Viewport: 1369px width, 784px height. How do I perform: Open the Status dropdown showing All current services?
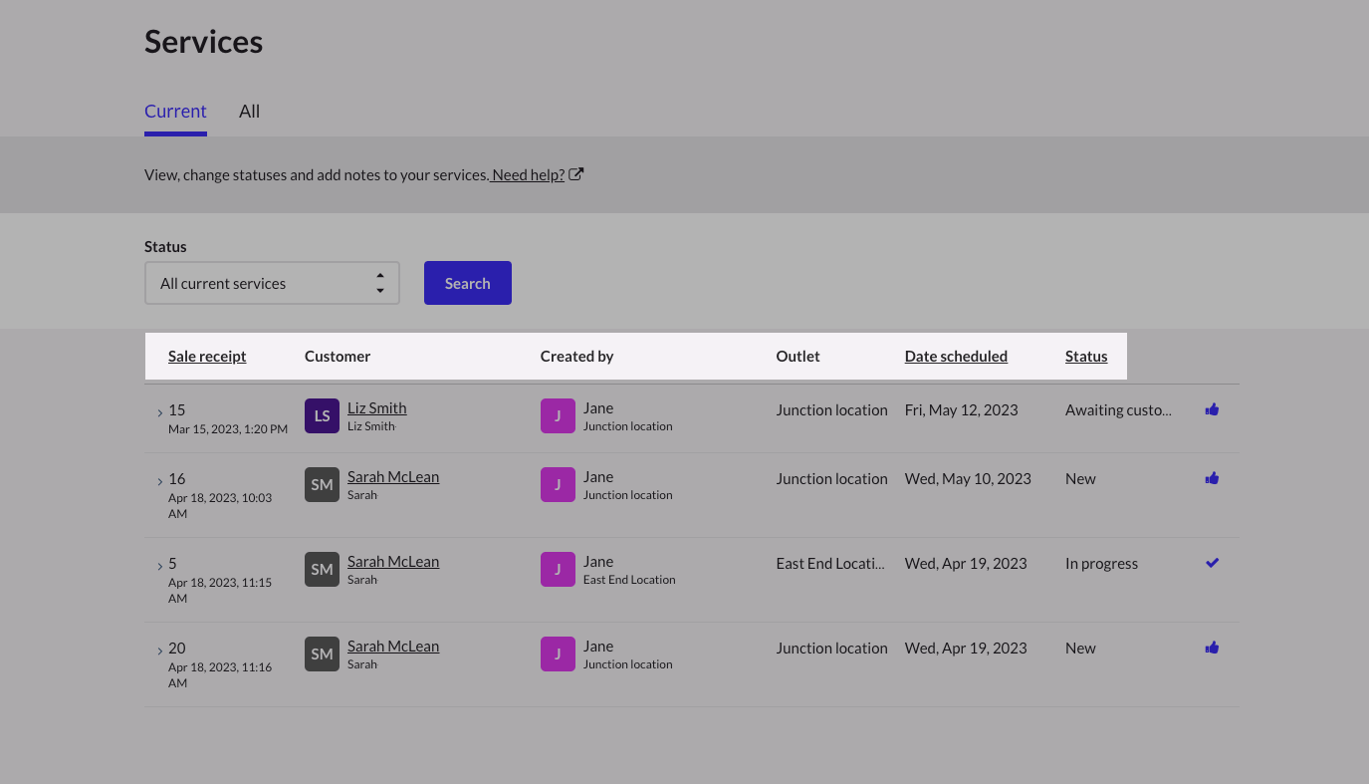272,283
